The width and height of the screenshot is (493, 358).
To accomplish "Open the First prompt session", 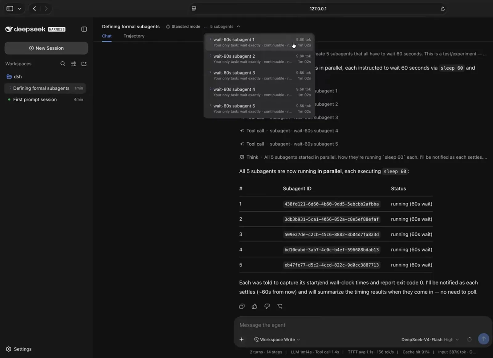I will coord(45,100).
